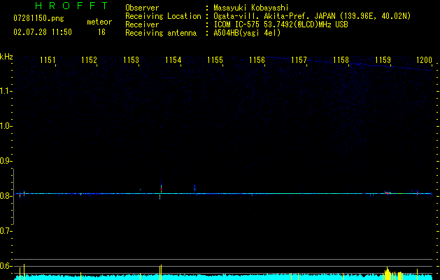Click the 1152 time axis label

(89, 59)
